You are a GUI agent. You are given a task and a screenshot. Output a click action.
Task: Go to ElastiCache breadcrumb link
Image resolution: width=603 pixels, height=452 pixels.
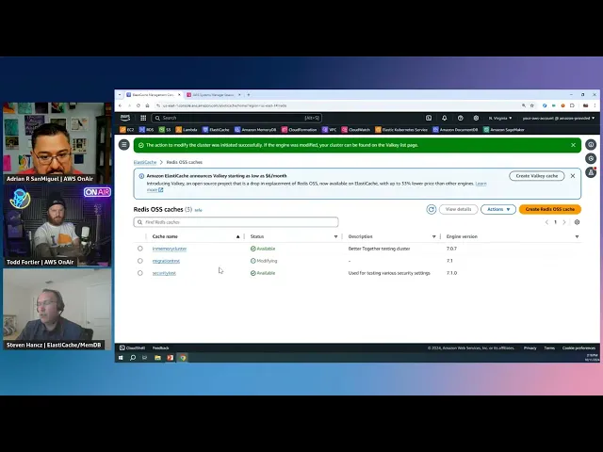click(x=145, y=162)
